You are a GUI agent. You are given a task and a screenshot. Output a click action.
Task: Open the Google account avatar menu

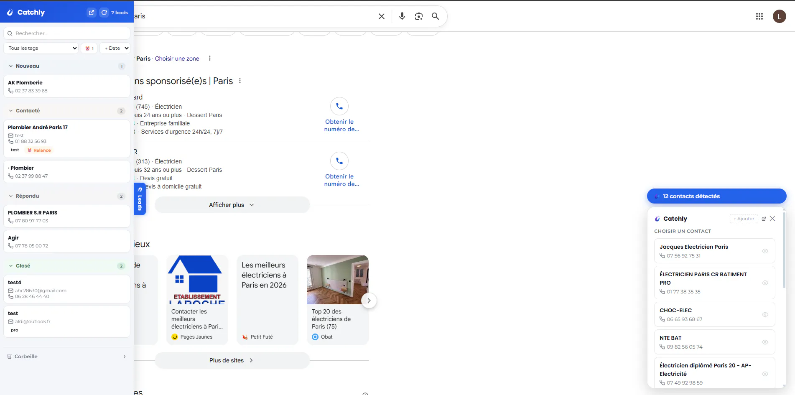point(780,16)
